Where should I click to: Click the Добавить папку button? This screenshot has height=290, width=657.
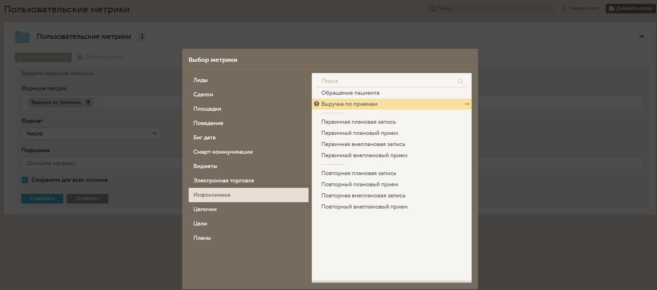point(631,8)
